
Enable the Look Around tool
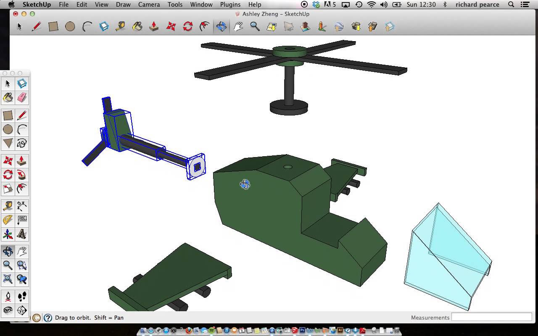click(8, 310)
